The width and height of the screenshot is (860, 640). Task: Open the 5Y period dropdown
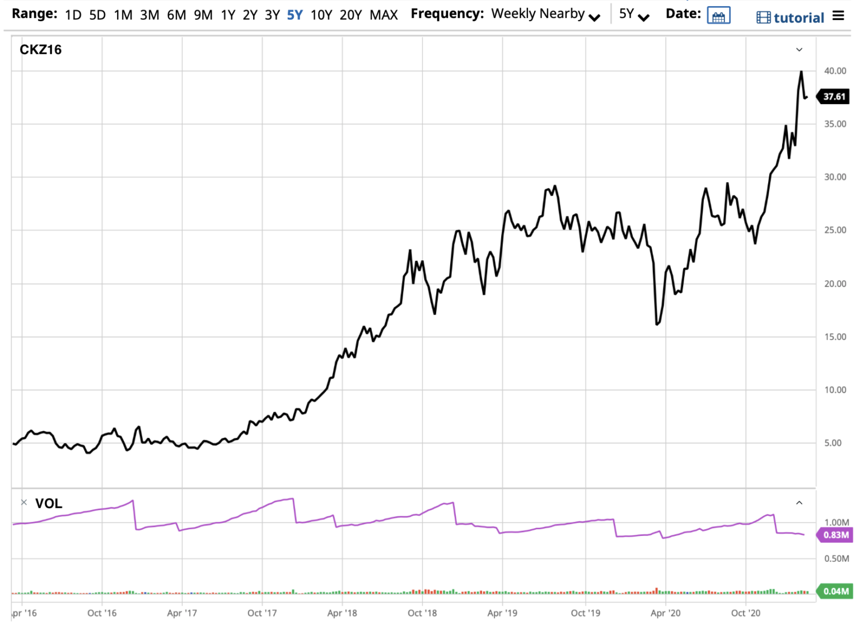[x=634, y=15]
